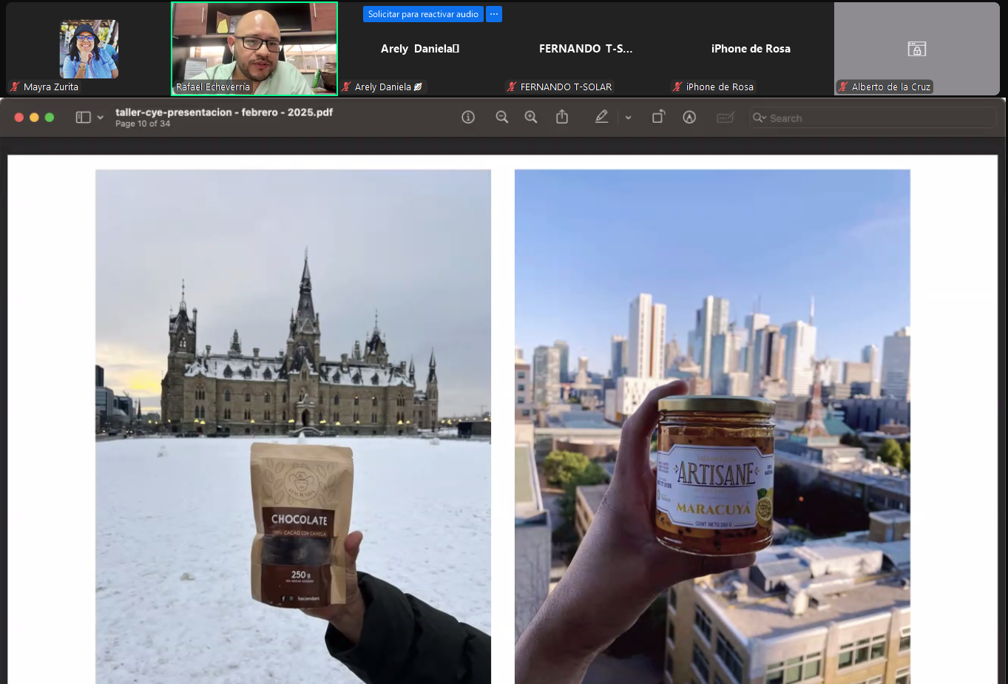Select Alberto de la Cruz participant tile
The image size is (1008, 684).
tap(916, 49)
